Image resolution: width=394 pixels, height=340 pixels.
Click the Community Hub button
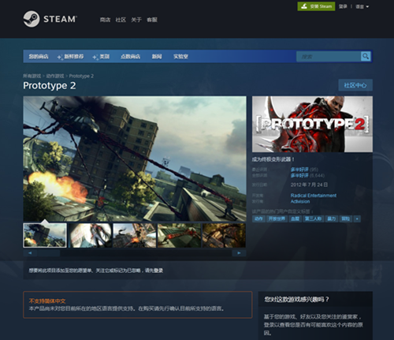point(355,85)
